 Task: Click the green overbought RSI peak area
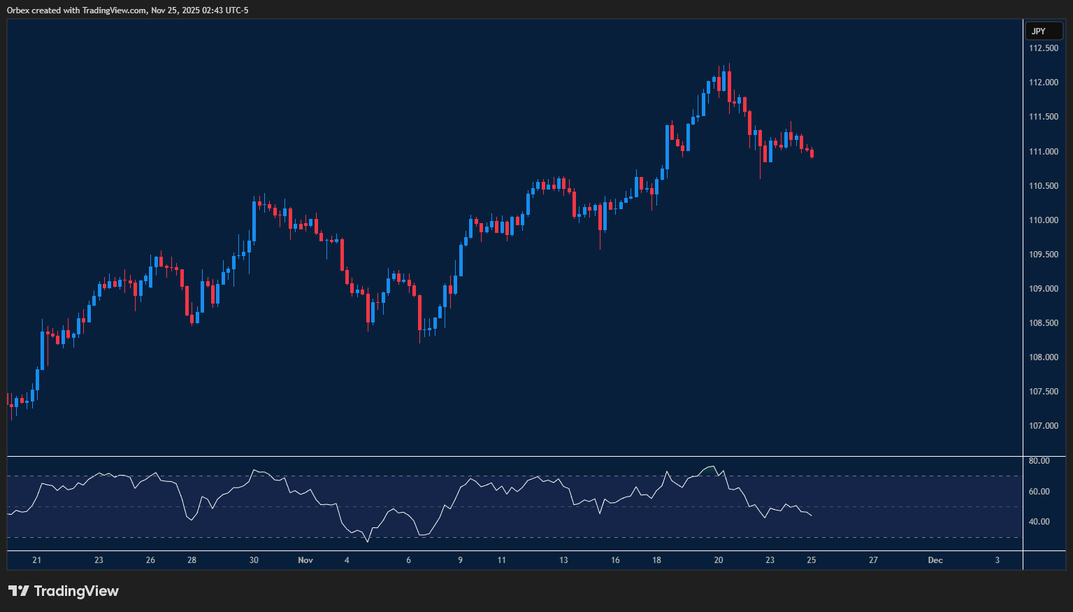(x=712, y=470)
